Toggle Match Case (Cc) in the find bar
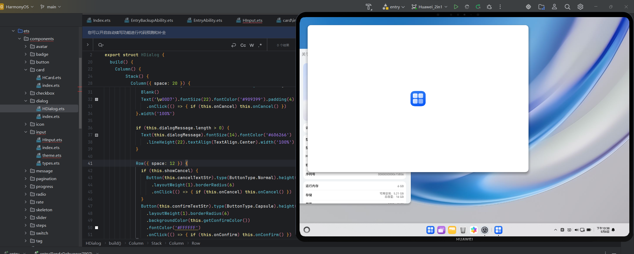Screen dimensions: 634x254 click(x=243, y=45)
